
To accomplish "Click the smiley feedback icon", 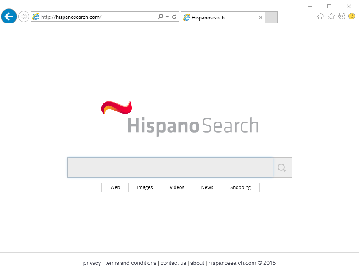I will [352, 16].
